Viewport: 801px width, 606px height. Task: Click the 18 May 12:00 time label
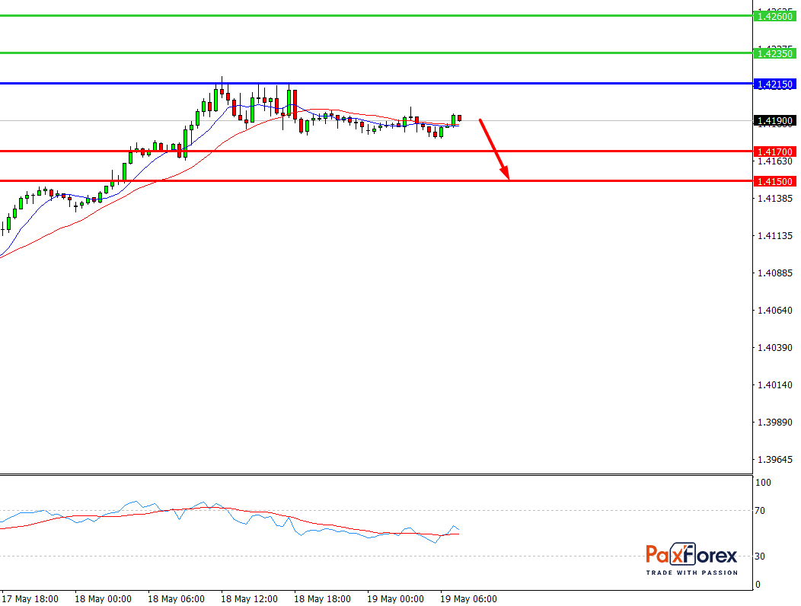click(249, 599)
